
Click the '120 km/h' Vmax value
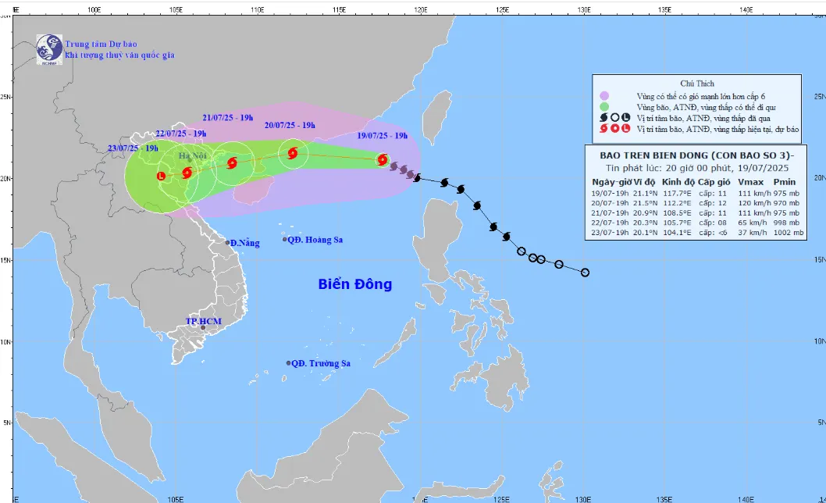pyautogui.click(x=754, y=203)
